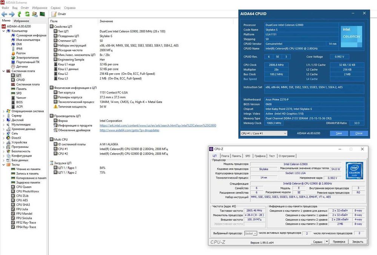Select the ACPI tree item

coord(20,107)
